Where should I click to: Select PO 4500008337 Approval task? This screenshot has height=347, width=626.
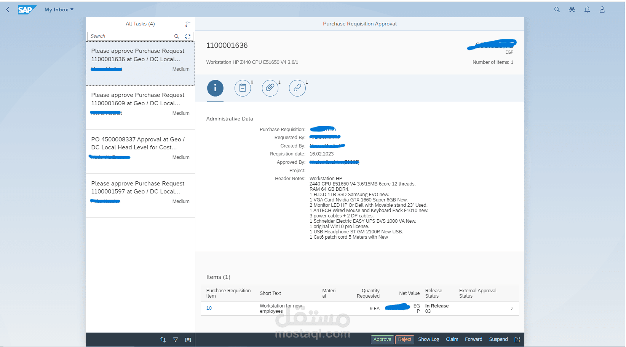[x=140, y=152]
